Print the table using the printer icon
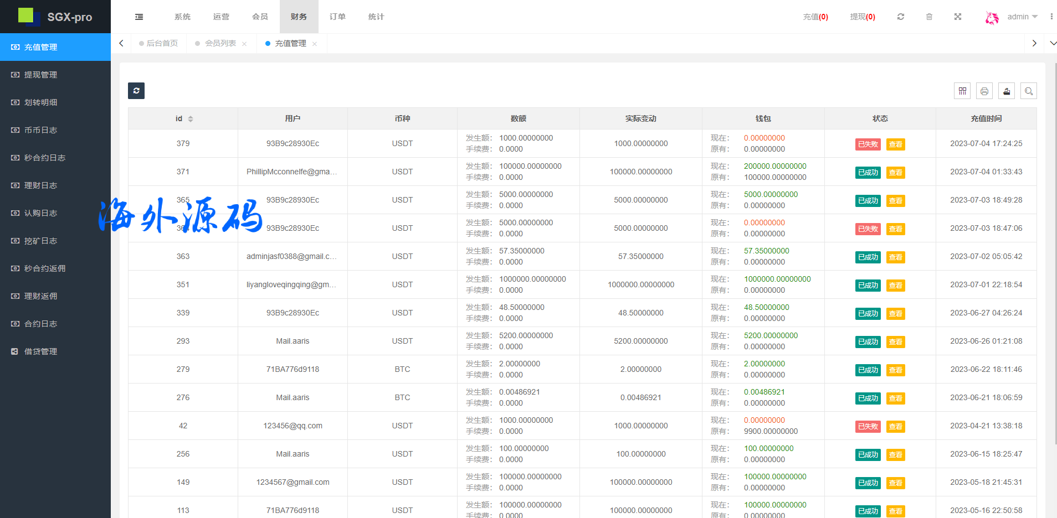The image size is (1057, 518). coord(984,91)
